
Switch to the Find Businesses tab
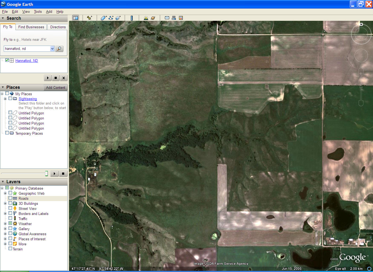pos(31,27)
